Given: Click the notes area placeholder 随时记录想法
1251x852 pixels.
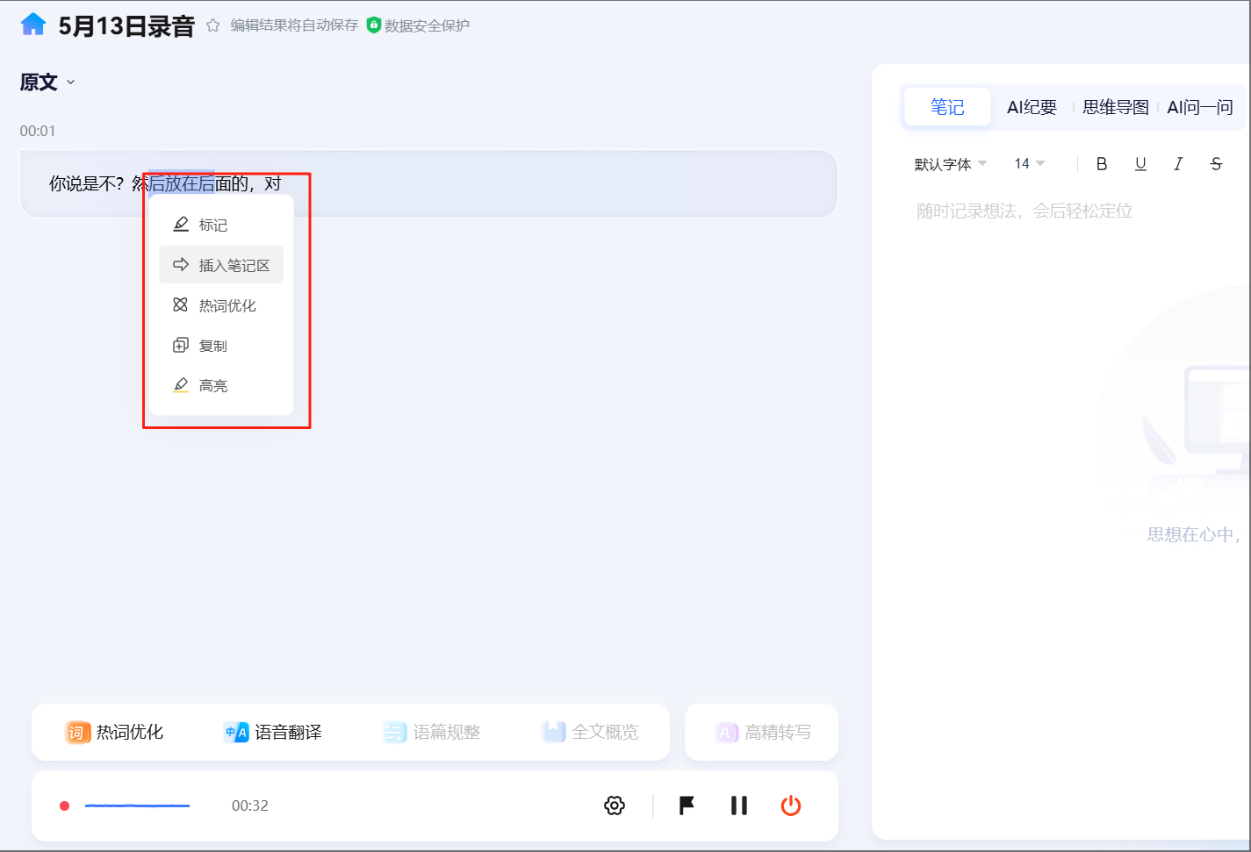Looking at the screenshot, I should (1025, 211).
